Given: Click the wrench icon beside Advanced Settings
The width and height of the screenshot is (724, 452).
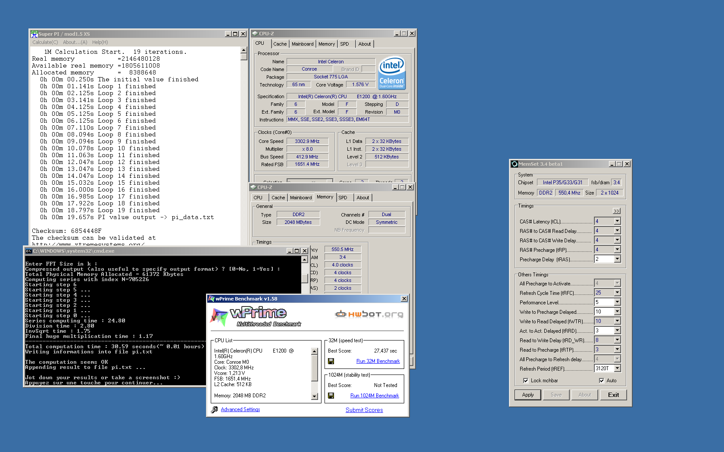Looking at the screenshot, I should tap(214, 410).
